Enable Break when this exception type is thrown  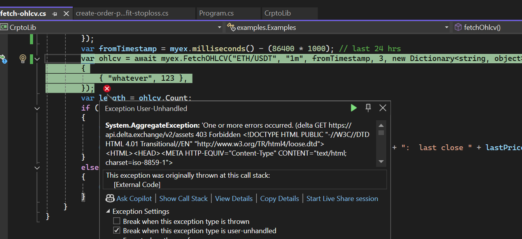click(117, 222)
